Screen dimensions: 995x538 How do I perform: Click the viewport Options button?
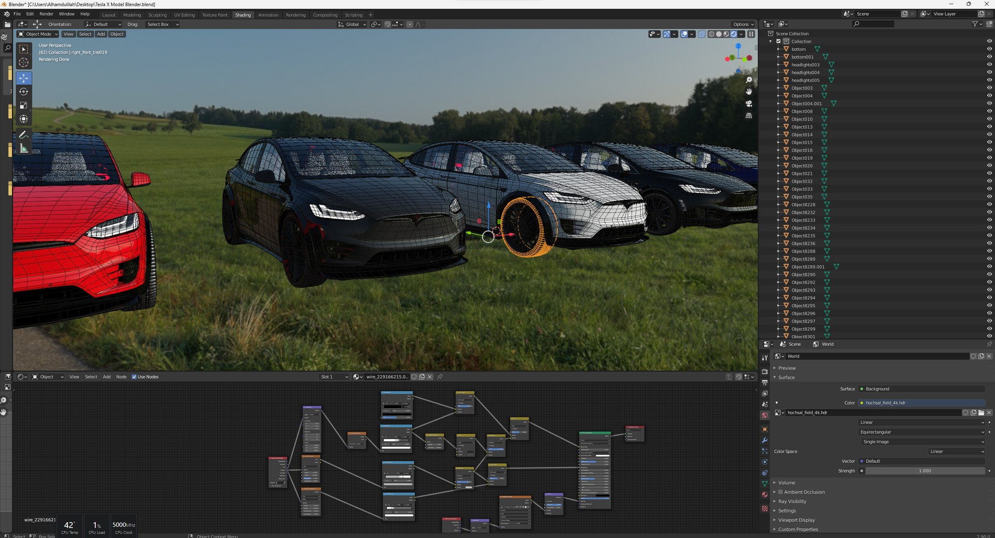pyautogui.click(x=743, y=24)
